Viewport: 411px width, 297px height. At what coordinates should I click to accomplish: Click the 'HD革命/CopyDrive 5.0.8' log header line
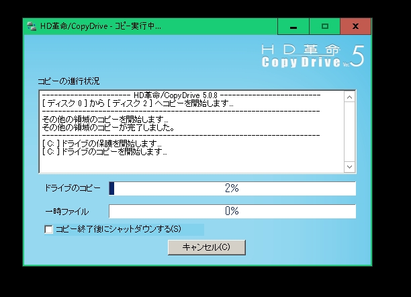click(181, 95)
